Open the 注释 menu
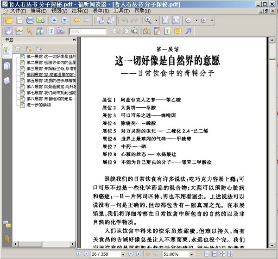This screenshot has width=278, height=259. [80, 11]
